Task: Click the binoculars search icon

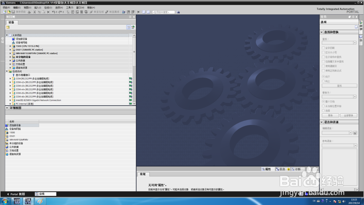Action: tap(178, 12)
